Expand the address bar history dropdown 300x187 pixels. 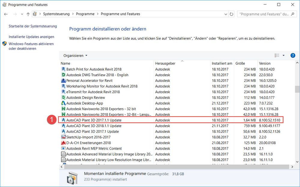[x=226, y=14]
